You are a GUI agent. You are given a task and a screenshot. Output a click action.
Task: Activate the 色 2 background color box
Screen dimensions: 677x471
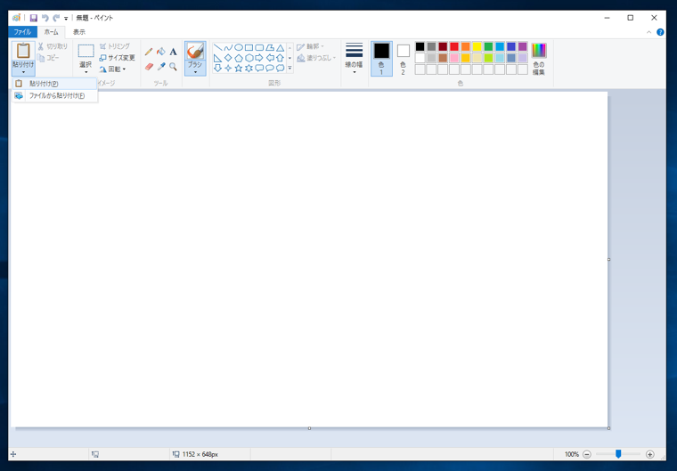click(x=403, y=59)
